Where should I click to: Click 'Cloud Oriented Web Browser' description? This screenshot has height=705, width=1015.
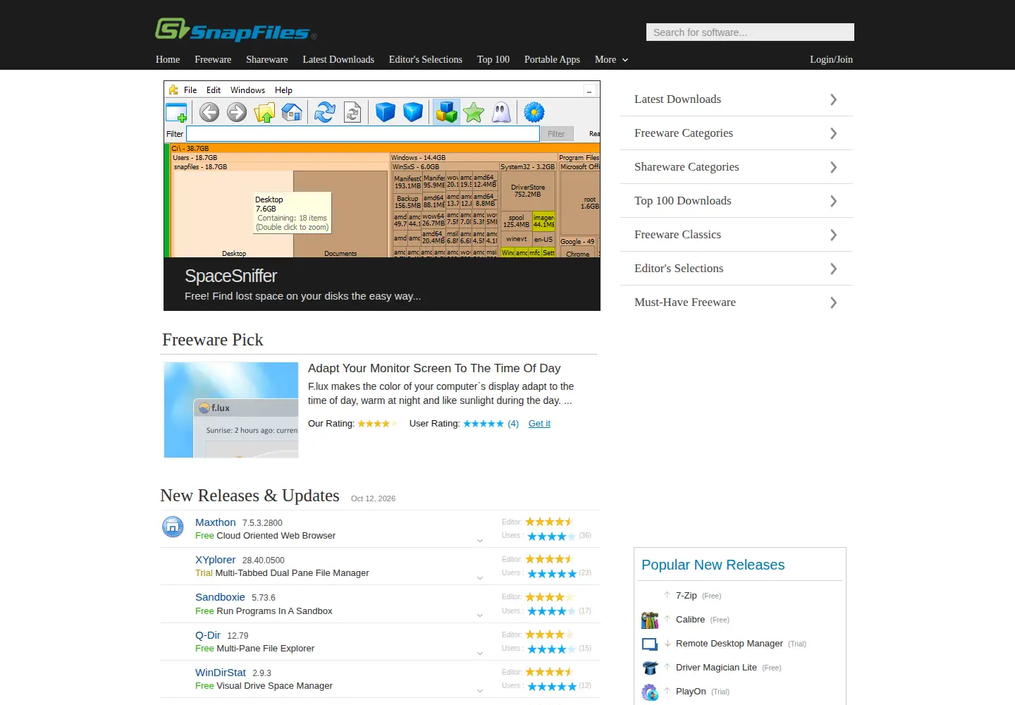point(276,536)
